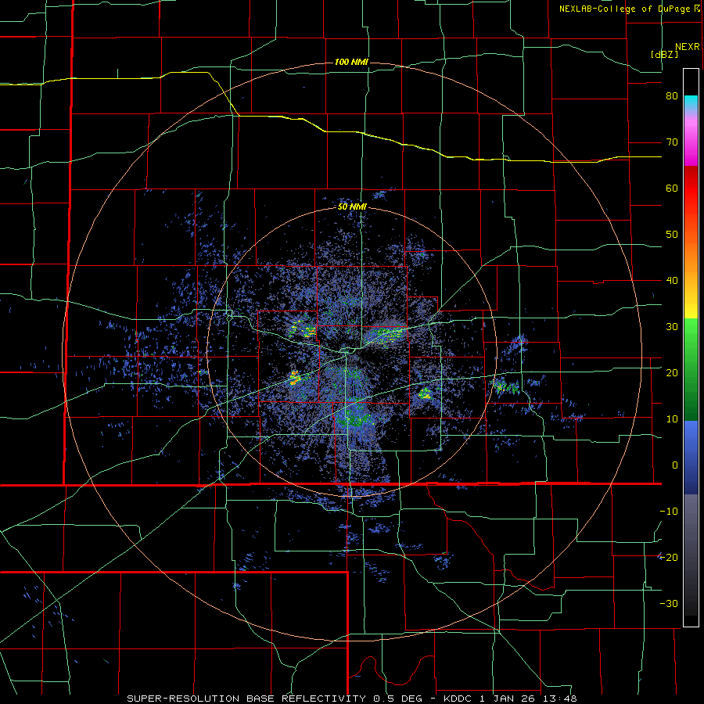
Task: Click the 10 value on the dBZ scale
Action: click(672, 419)
